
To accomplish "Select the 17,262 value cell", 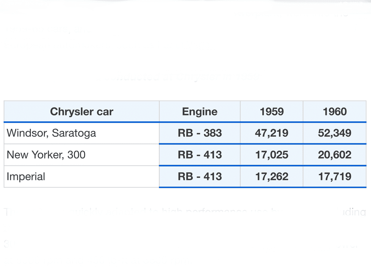I will 271,177.
